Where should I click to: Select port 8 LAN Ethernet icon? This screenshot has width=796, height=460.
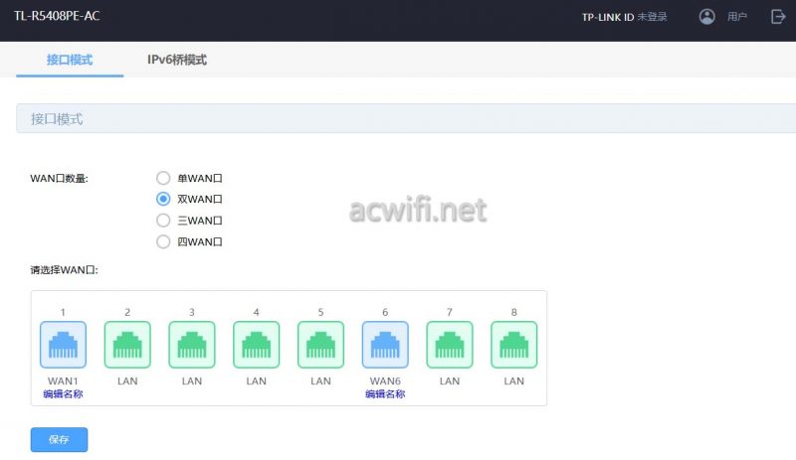pos(514,345)
